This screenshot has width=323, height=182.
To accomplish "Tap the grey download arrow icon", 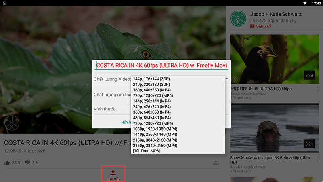I will [216, 162].
